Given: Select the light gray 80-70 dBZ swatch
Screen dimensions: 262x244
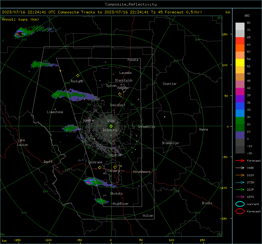Looking at the screenshot, I should [240, 26].
